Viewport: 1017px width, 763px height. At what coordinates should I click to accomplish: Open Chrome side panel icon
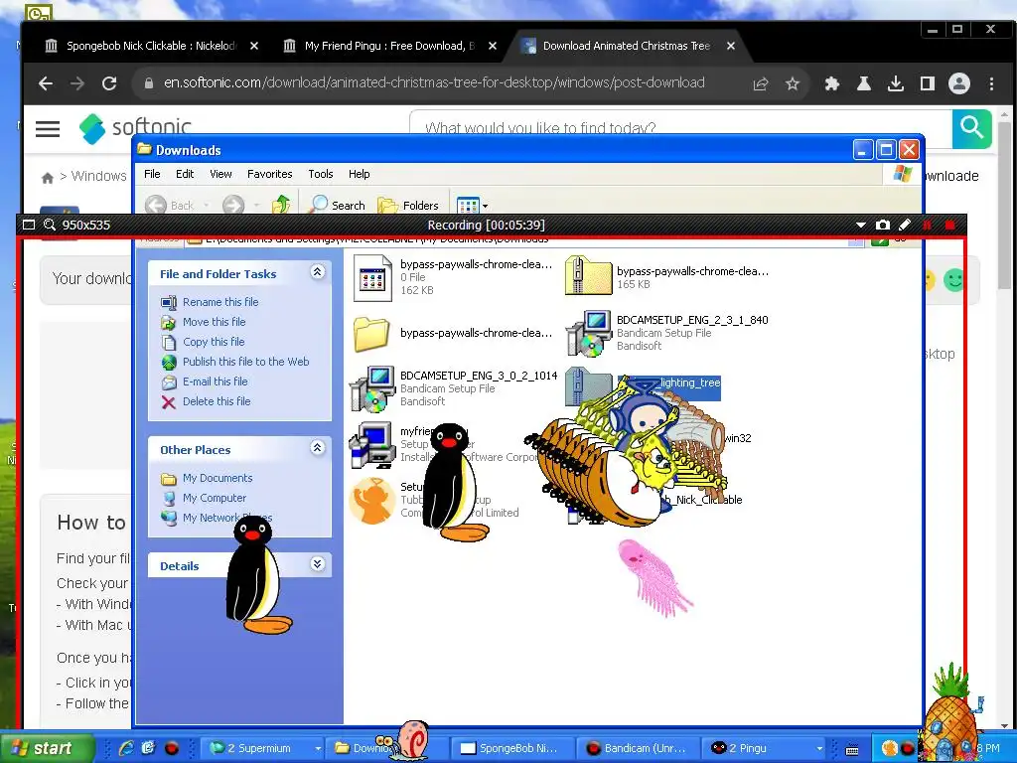[x=928, y=83]
